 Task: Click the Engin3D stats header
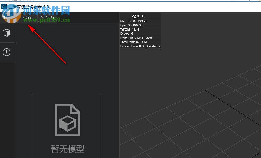click(137, 16)
